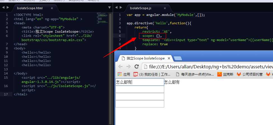The height and width of the screenshot is (125, 273).
Task: Go forward in Chrome
Action: click(128, 67)
